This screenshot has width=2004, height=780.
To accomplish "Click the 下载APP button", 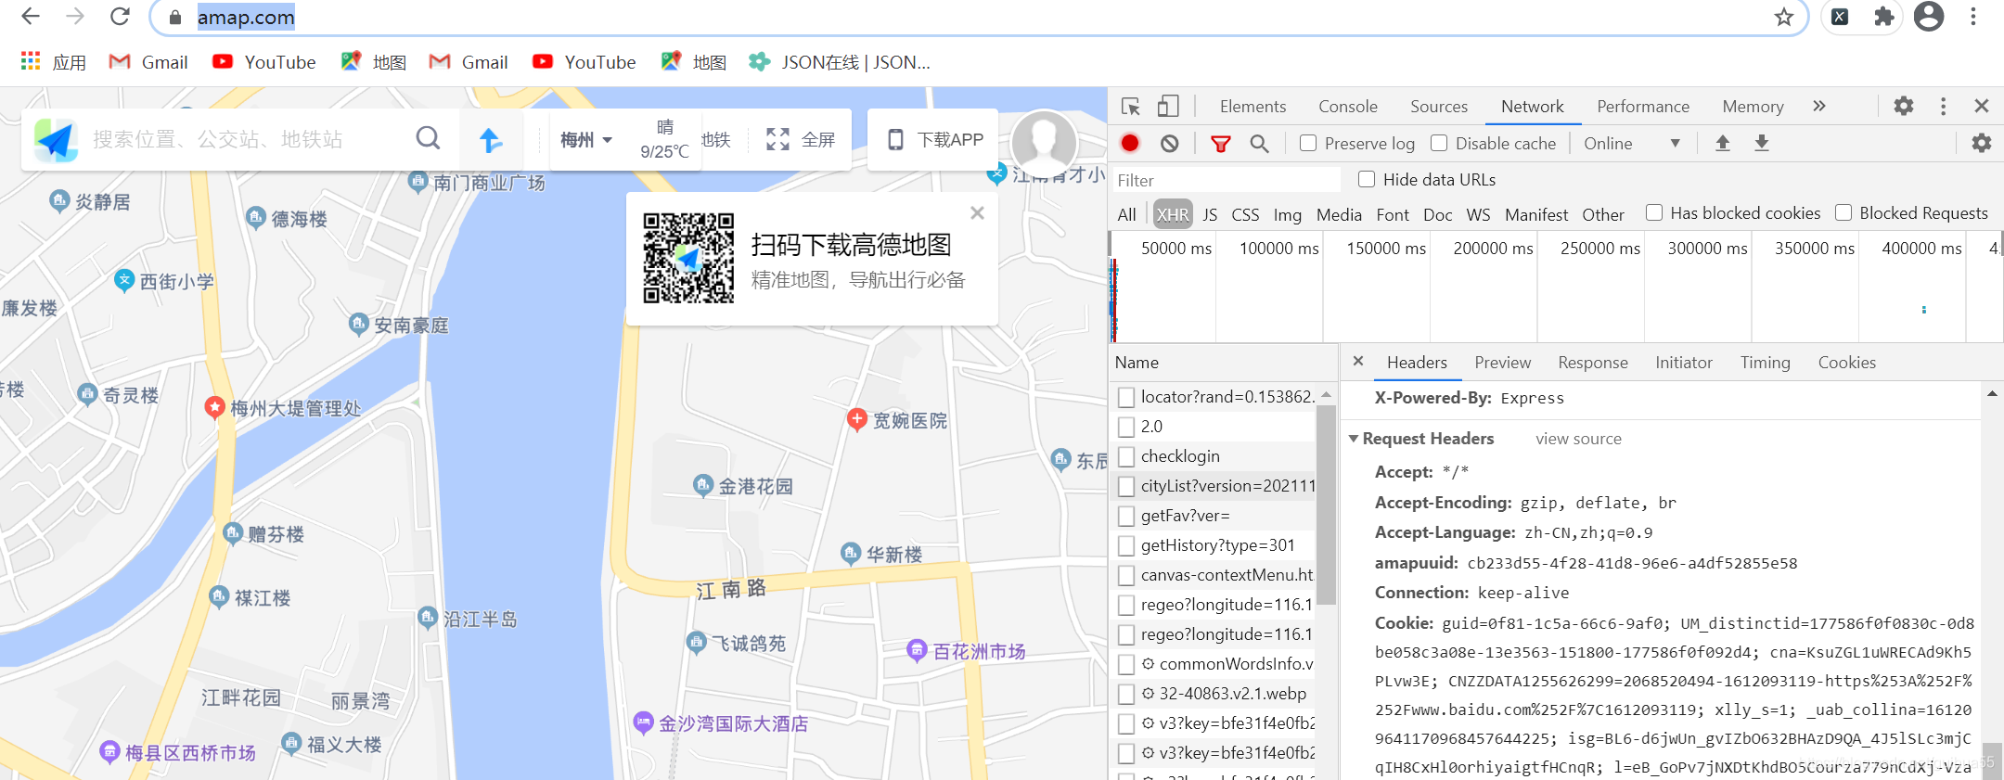I will tap(935, 140).
